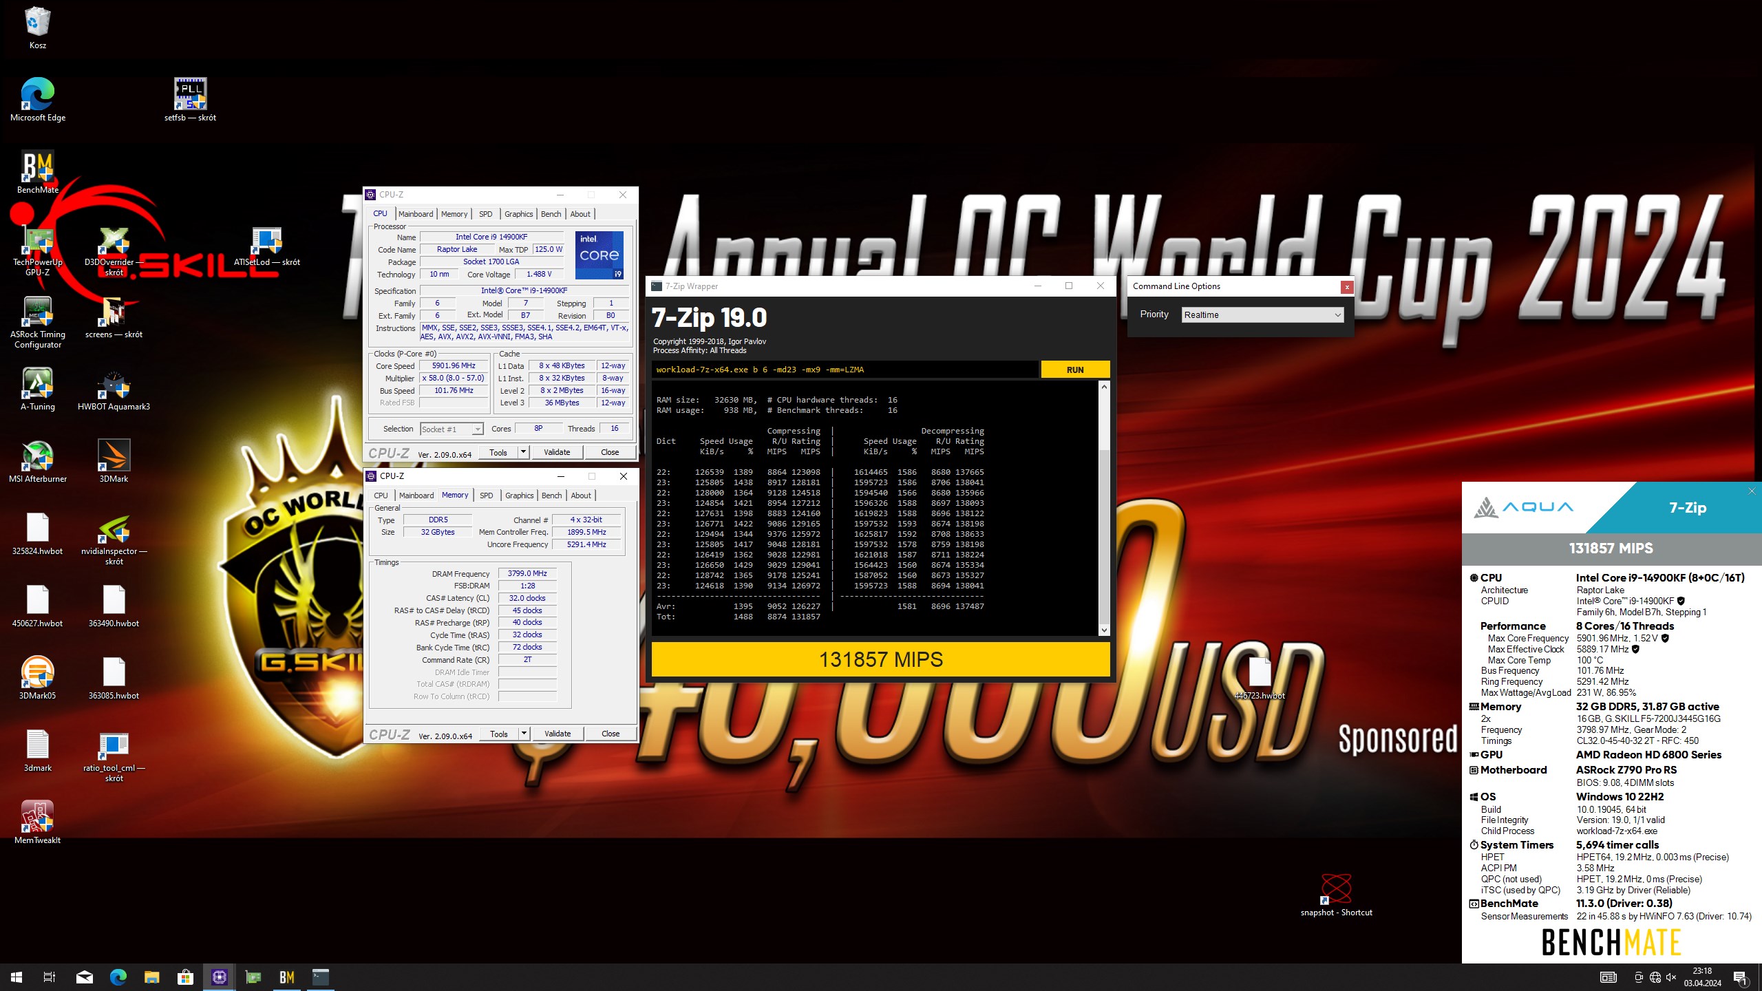
Task: Click the yellow RUN button
Action: pos(1075,370)
